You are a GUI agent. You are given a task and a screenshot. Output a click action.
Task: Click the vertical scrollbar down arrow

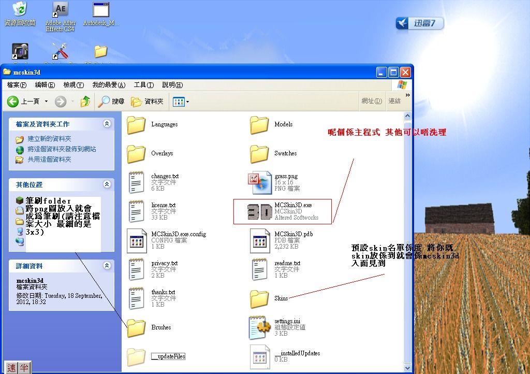coord(408,366)
